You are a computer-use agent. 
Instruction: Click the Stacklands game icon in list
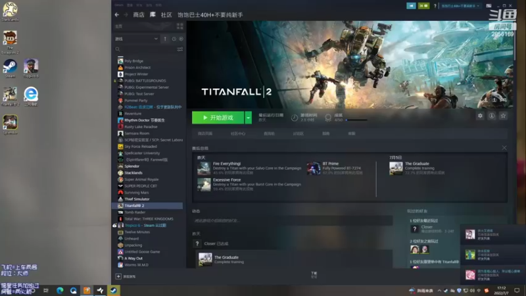[x=120, y=173]
